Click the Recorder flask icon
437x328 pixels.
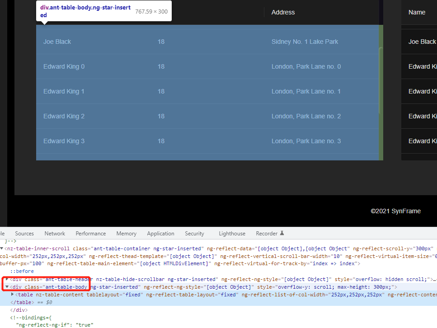coord(282,234)
